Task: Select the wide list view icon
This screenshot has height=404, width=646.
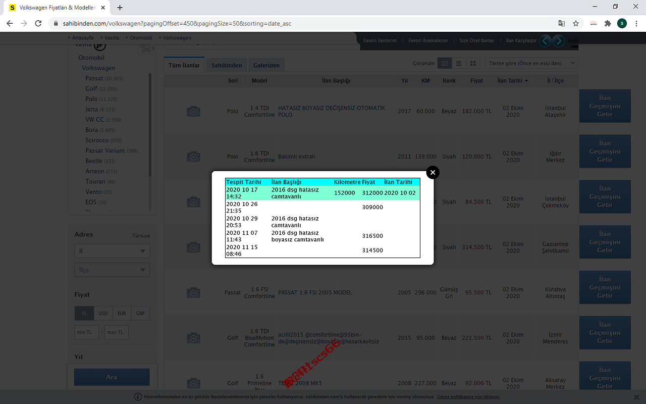Action: tap(445, 63)
